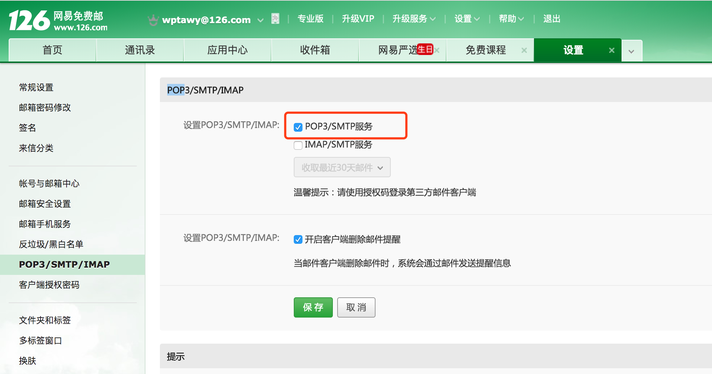Disable 开启客户端删除邮件提醒 checkbox
This screenshot has width=712, height=374.
(x=298, y=239)
